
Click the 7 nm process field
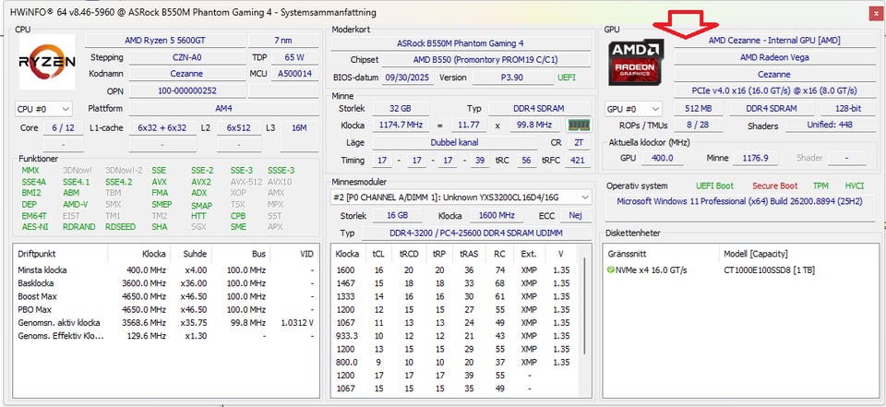(283, 41)
